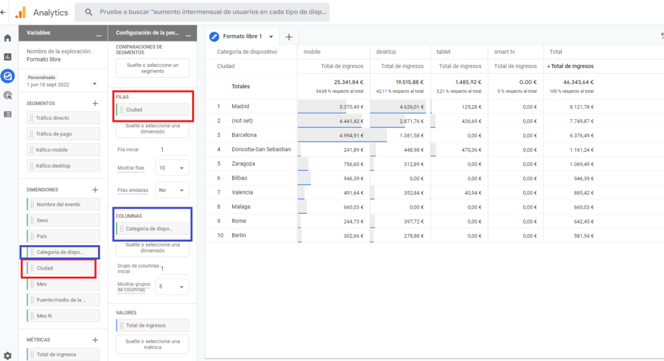
Task: Sort by Total column Total de ingresos
Action: click(570, 66)
